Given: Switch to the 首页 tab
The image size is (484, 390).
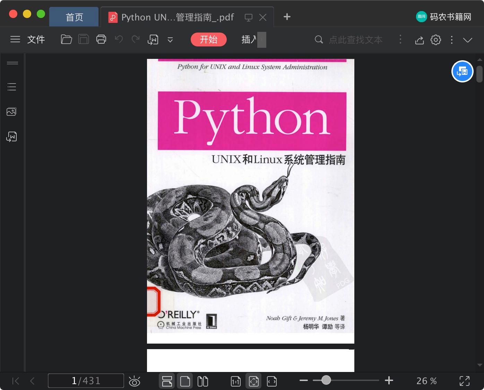Looking at the screenshot, I should [74, 17].
